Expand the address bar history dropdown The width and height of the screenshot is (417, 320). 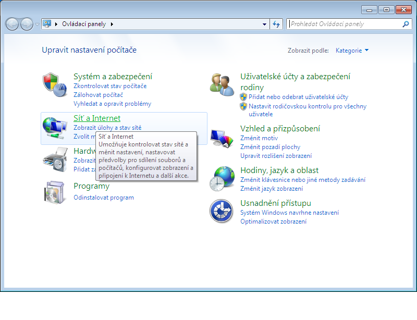pyautogui.click(x=264, y=24)
